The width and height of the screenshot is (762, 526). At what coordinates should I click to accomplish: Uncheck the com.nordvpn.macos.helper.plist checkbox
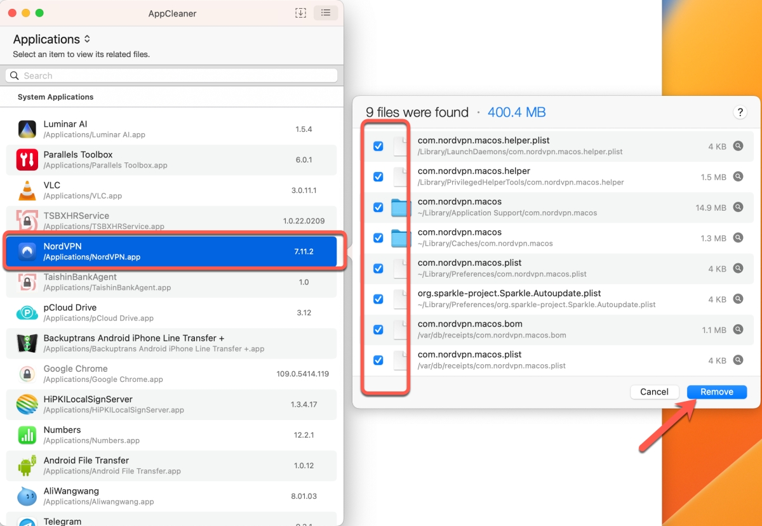(x=378, y=146)
